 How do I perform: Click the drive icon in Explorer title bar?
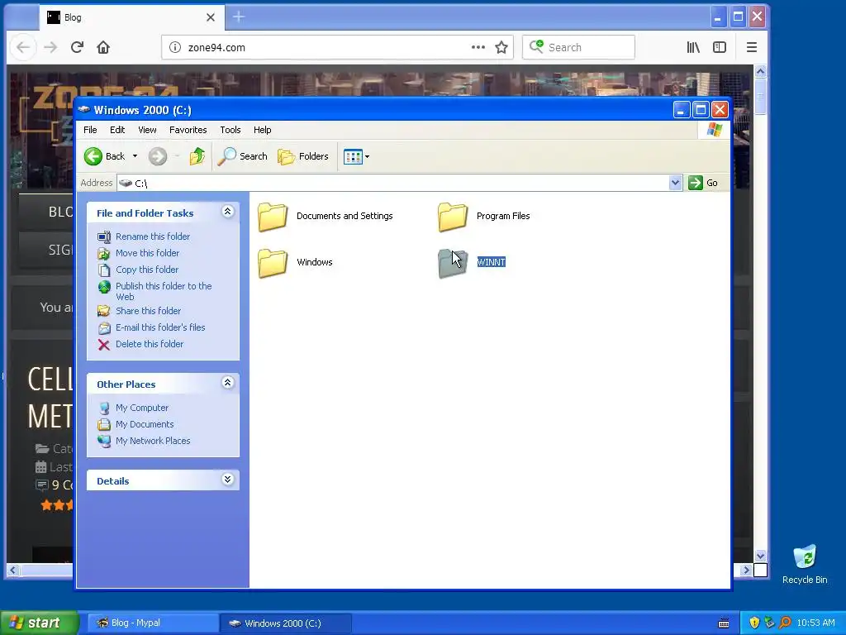coord(83,110)
